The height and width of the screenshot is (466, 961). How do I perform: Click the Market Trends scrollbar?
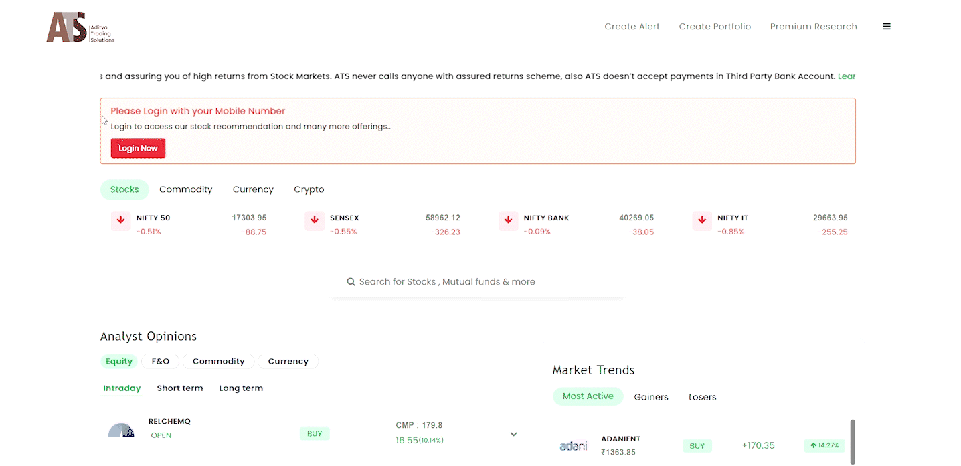pos(852,441)
